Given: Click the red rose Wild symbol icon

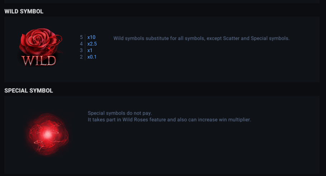Looking at the screenshot, I should [40, 41].
